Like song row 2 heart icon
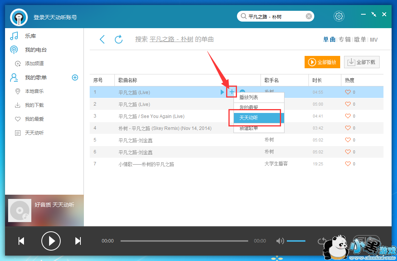This screenshot has height=261, width=397. point(348,104)
